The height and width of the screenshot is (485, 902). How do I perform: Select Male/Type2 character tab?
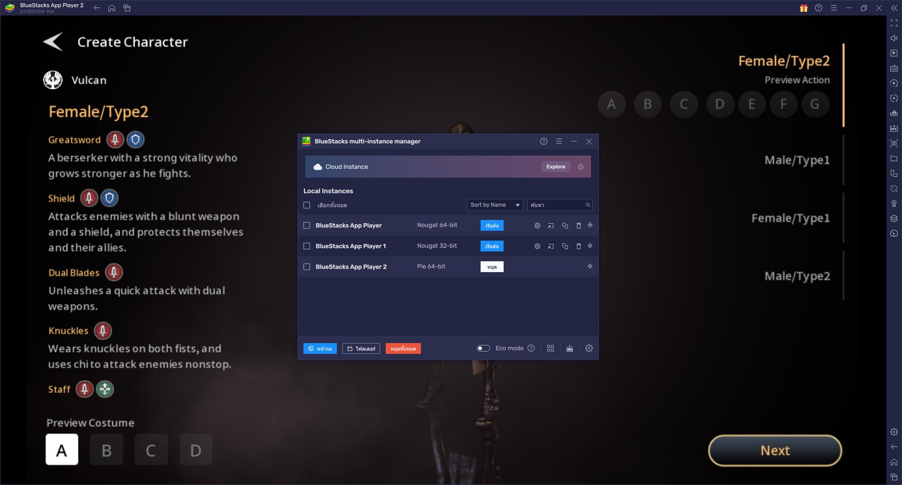click(x=797, y=276)
